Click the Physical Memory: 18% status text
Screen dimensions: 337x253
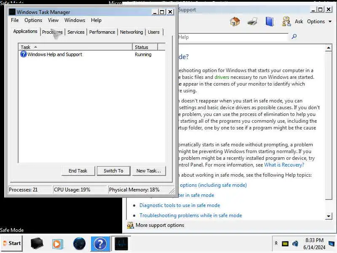coord(134,190)
